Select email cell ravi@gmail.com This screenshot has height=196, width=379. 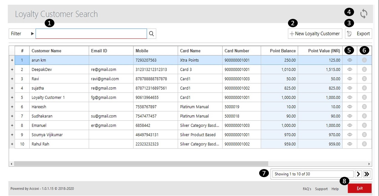(111, 79)
